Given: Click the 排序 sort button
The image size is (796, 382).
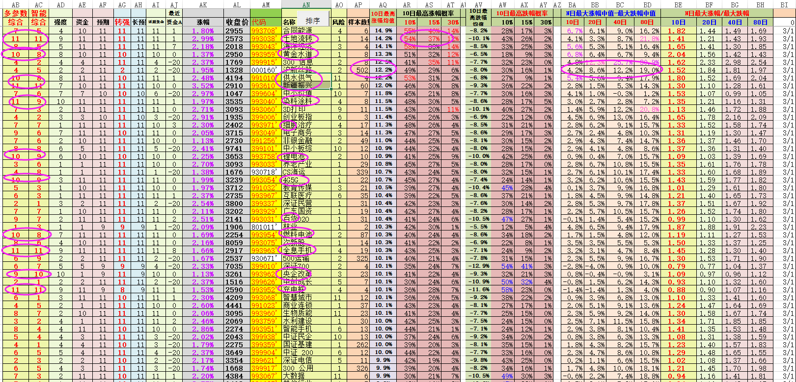Looking at the screenshot, I should point(313,21).
